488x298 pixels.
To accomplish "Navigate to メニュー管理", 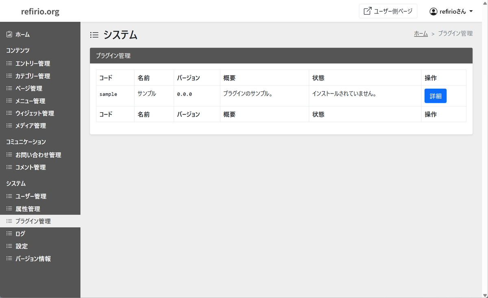I will (x=40, y=101).
